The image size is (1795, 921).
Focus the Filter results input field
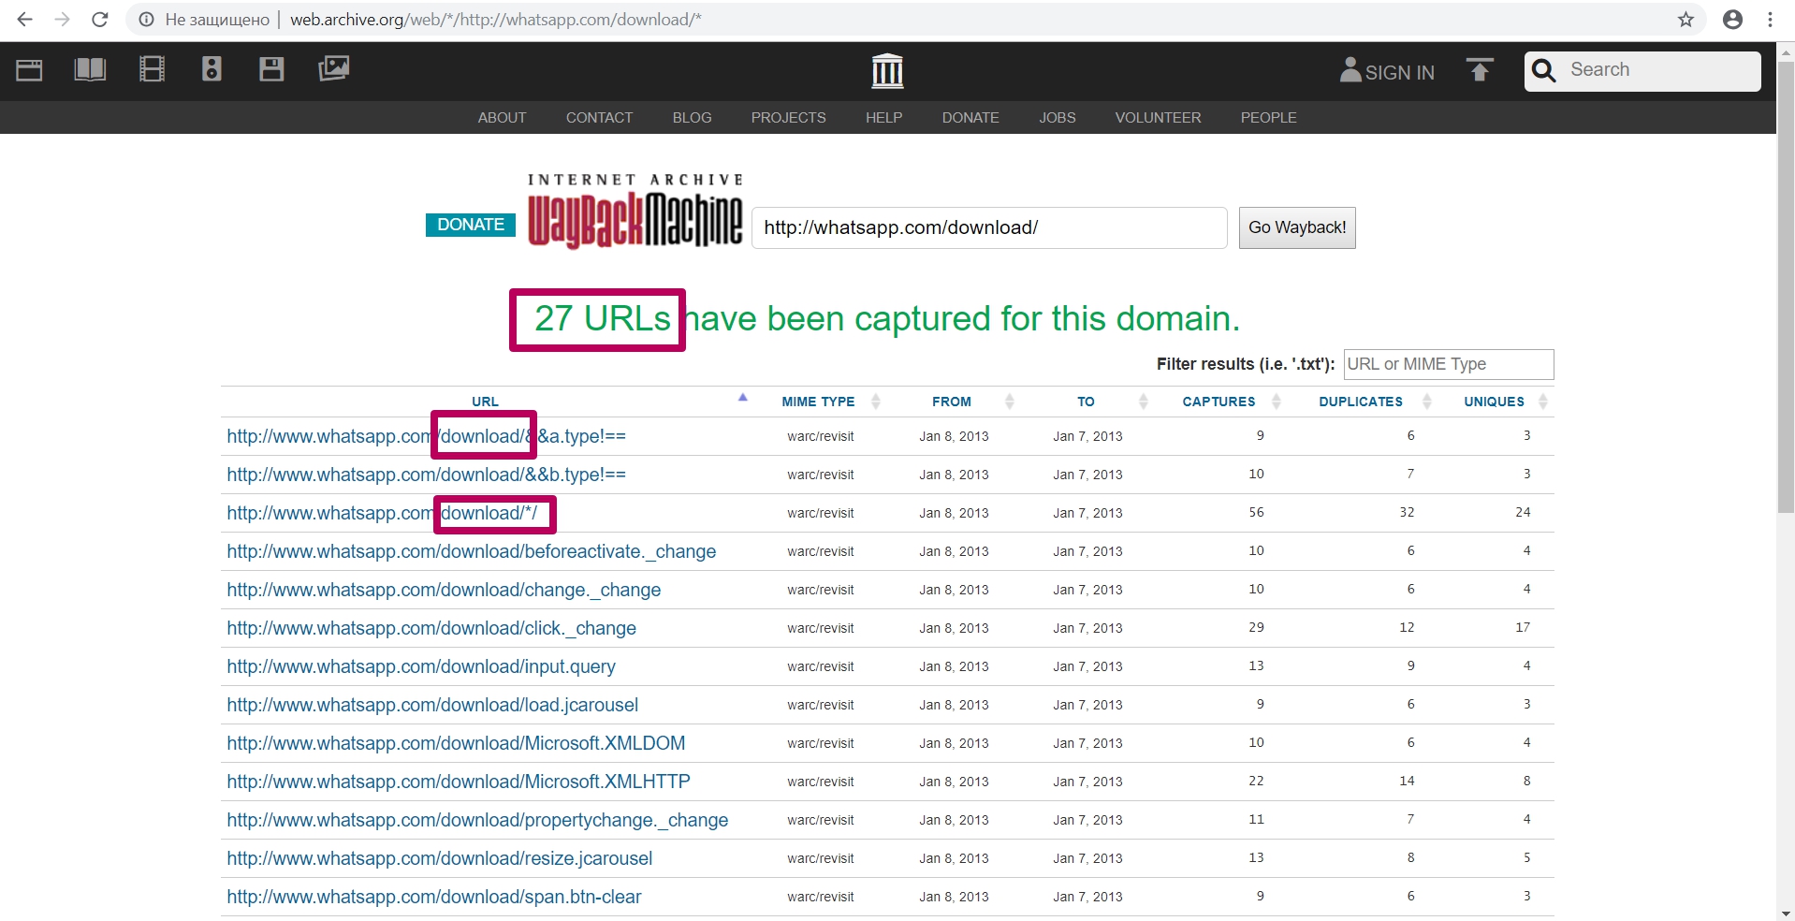1449,364
